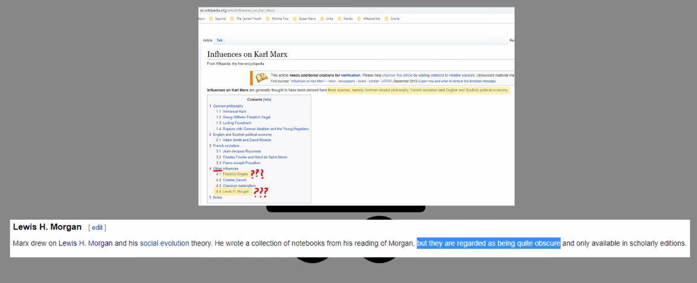Jump to Adam Smith and David Ricardo
The width and height of the screenshot is (697, 283).
click(x=246, y=140)
